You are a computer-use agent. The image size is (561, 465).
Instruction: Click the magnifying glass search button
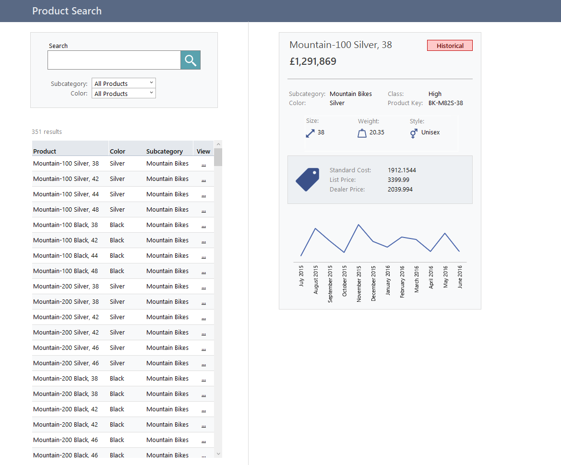click(x=191, y=60)
